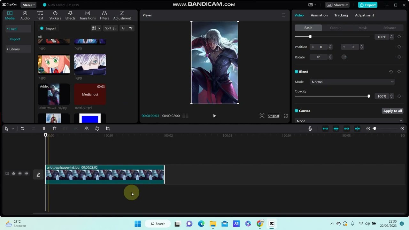Image resolution: width=409 pixels, height=230 pixels.
Task: Open the Text panel
Action: [40, 15]
